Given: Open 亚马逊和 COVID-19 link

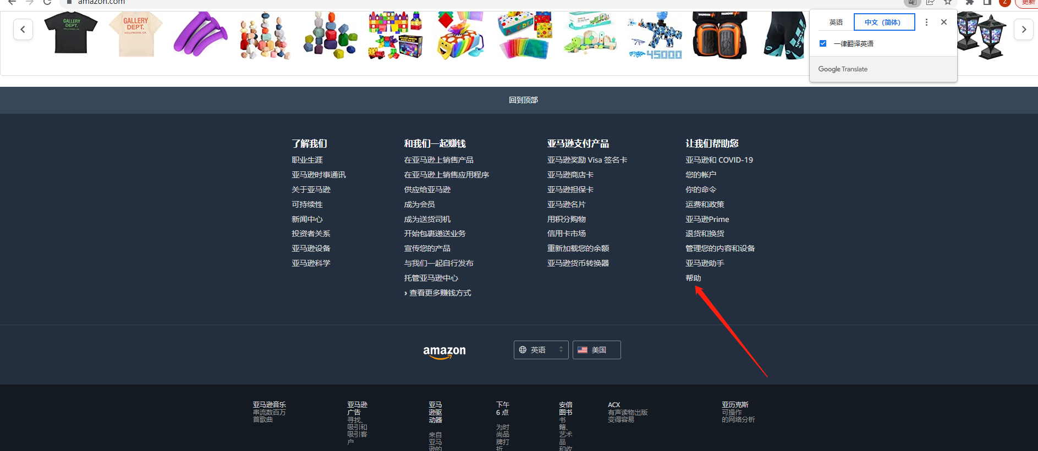Looking at the screenshot, I should click(x=719, y=160).
